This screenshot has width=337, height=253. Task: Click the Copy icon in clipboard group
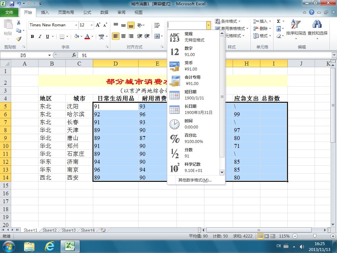tap(19, 31)
